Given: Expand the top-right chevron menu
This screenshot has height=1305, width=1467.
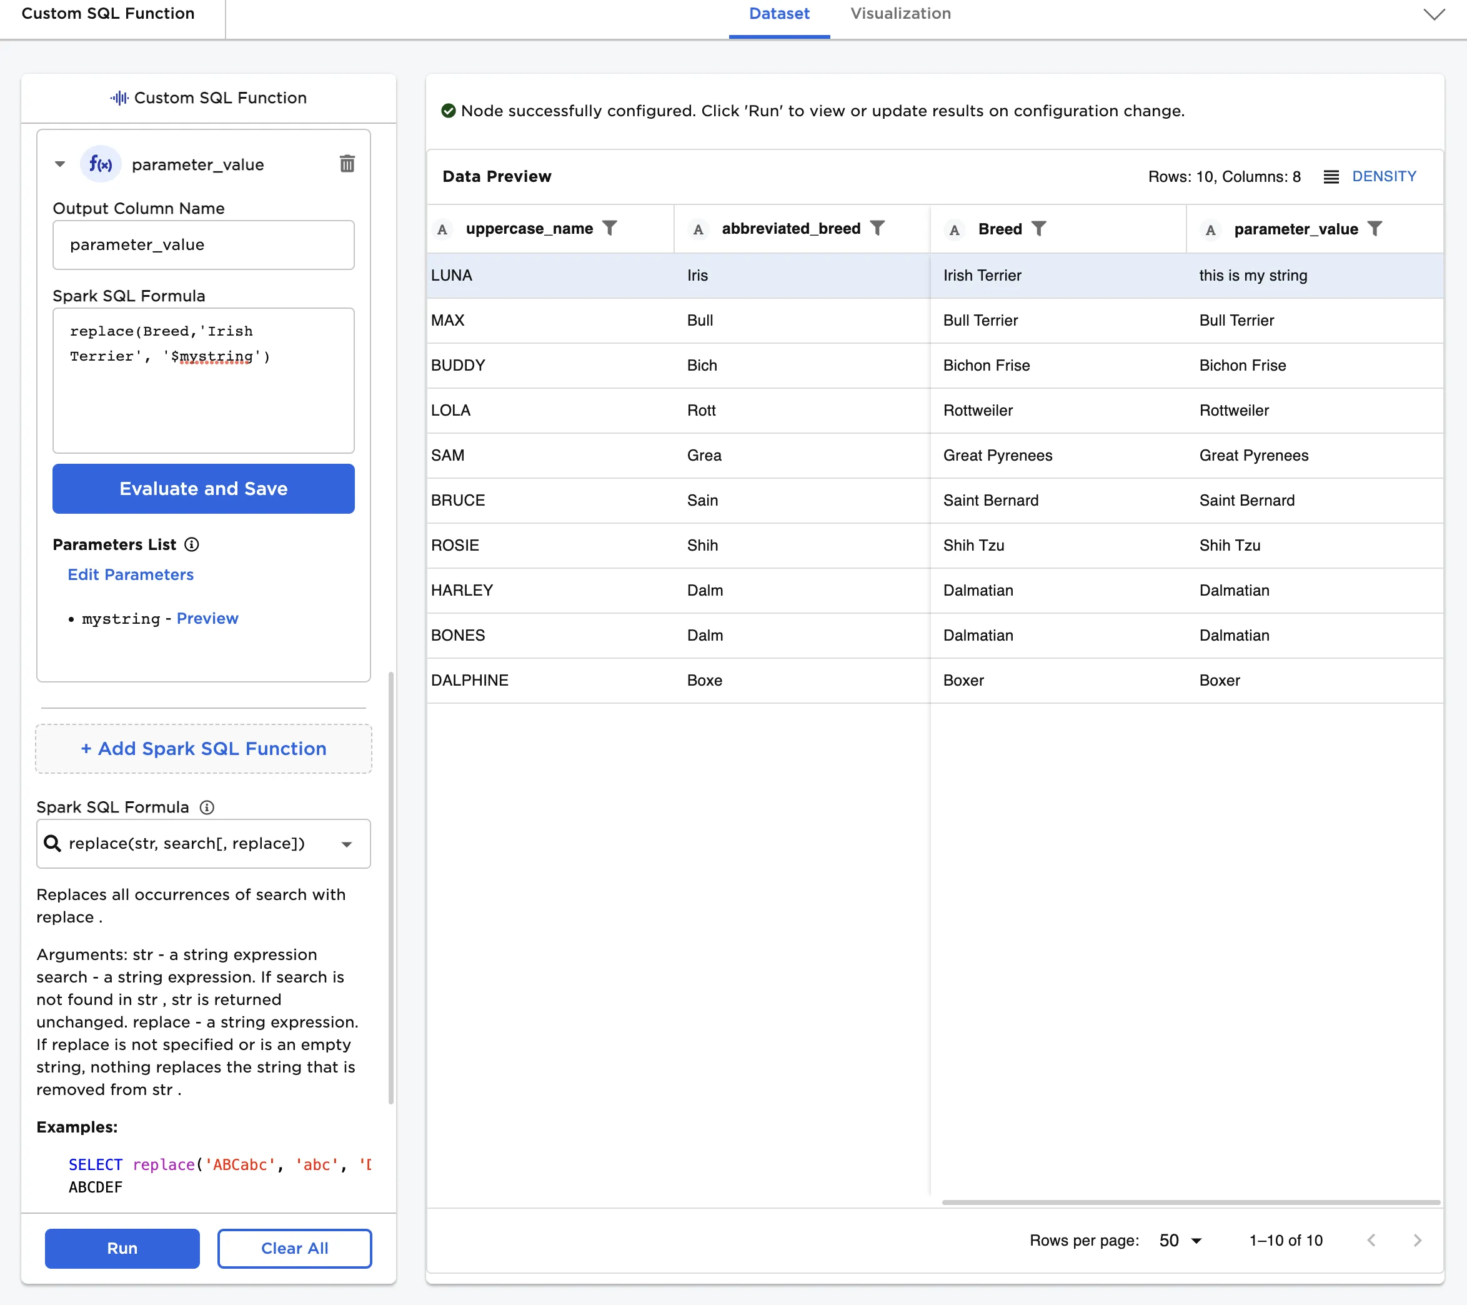Looking at the screenshot, I should tap(1433, 14).
